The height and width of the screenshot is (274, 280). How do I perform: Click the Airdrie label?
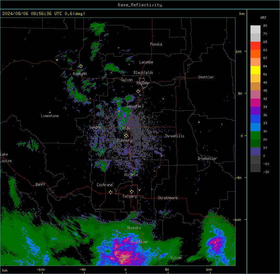(131, 175)
